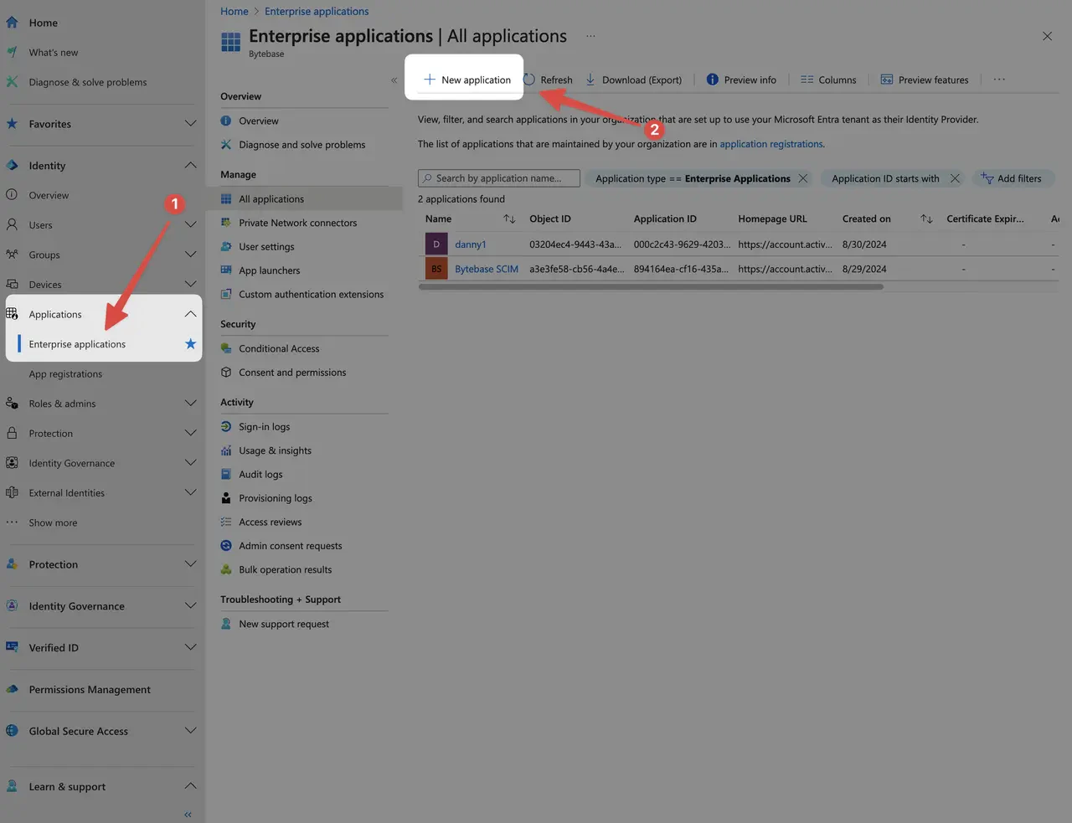Screen dimensions: 1072x823
Task: Click the New application button
Action: [x=466, y=80]
